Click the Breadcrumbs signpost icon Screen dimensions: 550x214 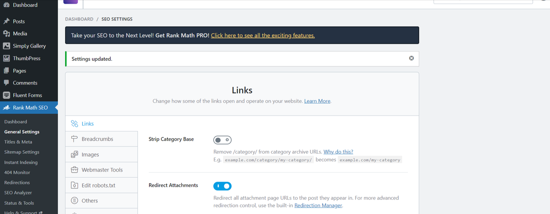pyautogui.click(x=74, y=139)
